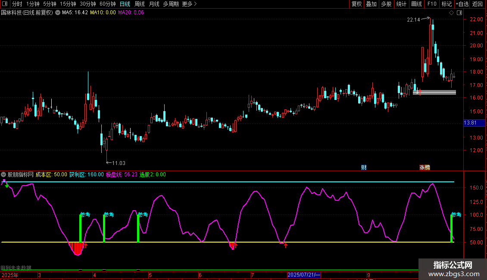Select the 周线 weekly period tab
This screenshot has width=487, height=280.
click(140, 4)
